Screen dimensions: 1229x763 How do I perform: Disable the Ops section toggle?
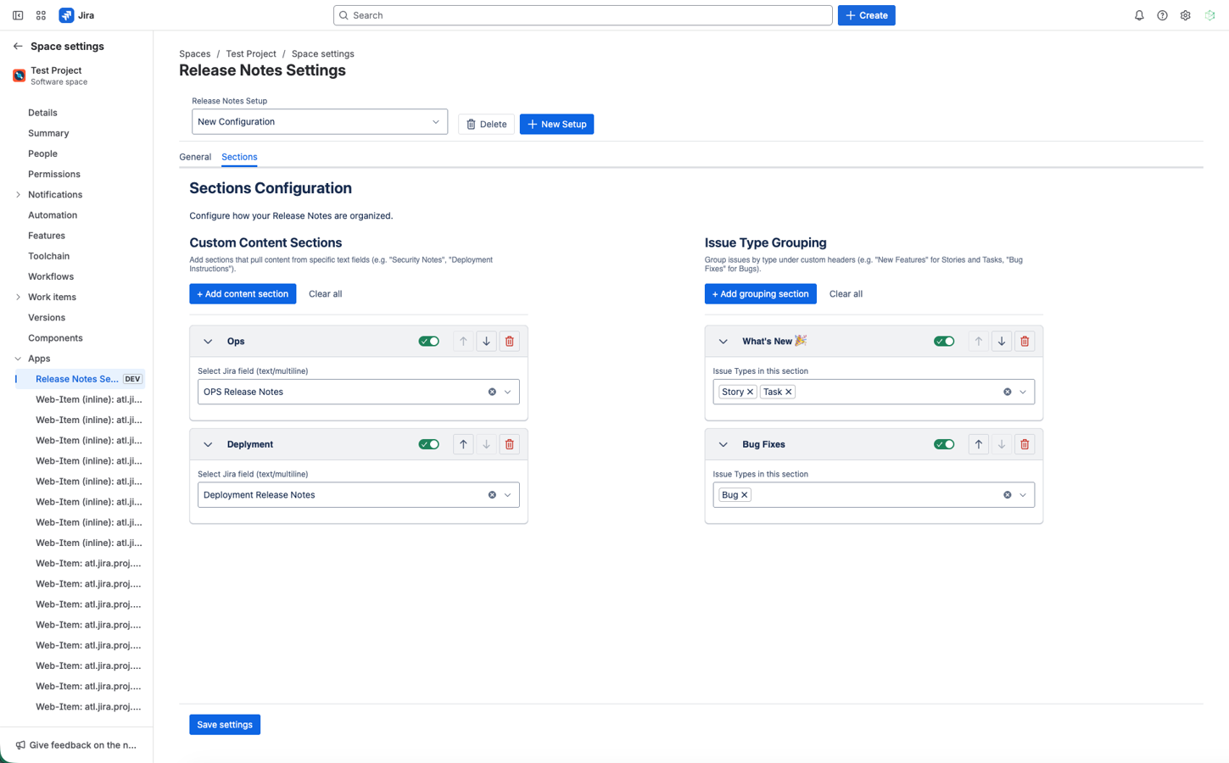tap(428, 342)
